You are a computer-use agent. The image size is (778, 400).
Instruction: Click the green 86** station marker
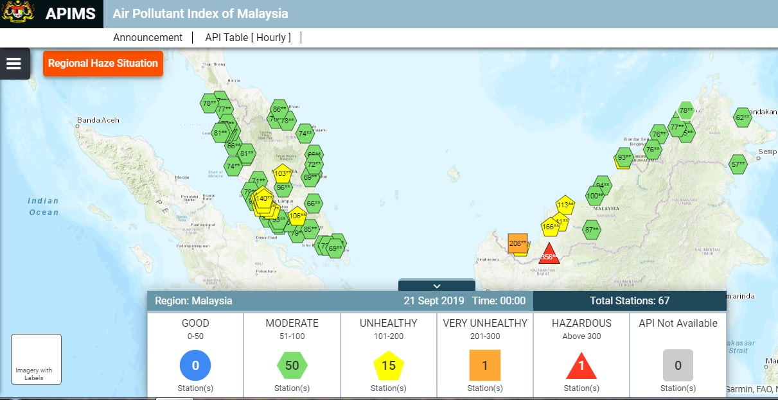(x=279, y=109)
